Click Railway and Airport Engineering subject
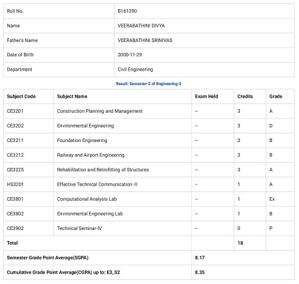The image size is (299, 284). 91,155
